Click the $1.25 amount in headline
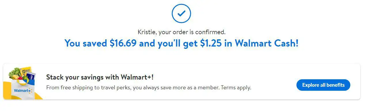Viewport: 367px width, 112px height. pyautogui.click(x=212, y=43)
